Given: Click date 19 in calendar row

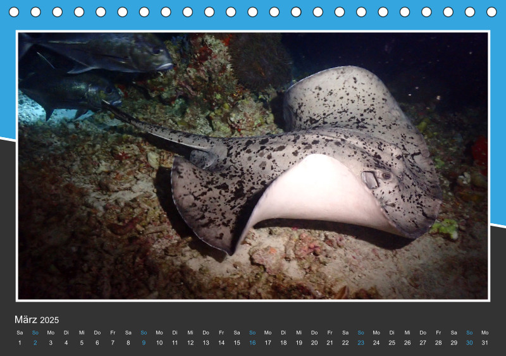Looking at the screenshot, I should (299, 343).
